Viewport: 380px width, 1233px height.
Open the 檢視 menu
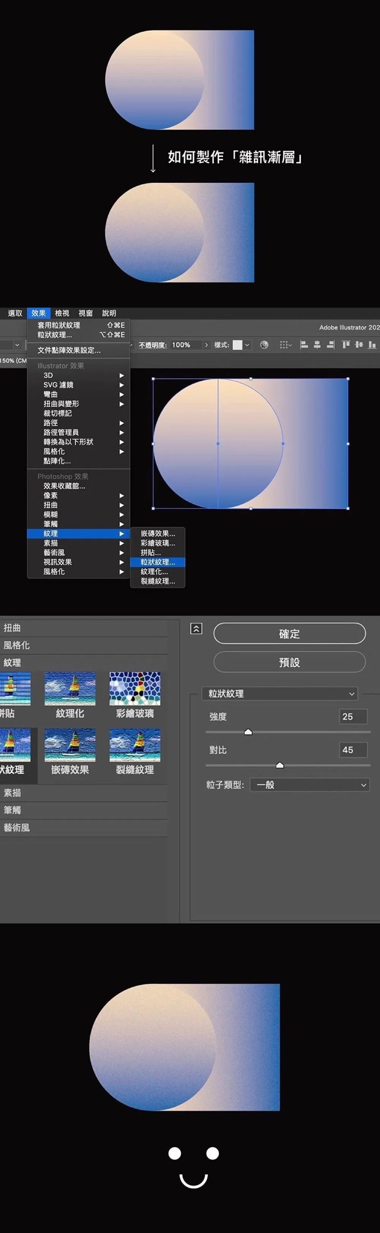[x=62, y=313]
